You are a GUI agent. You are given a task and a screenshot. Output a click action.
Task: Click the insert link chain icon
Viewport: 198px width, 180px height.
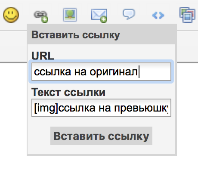pos(41,16)
